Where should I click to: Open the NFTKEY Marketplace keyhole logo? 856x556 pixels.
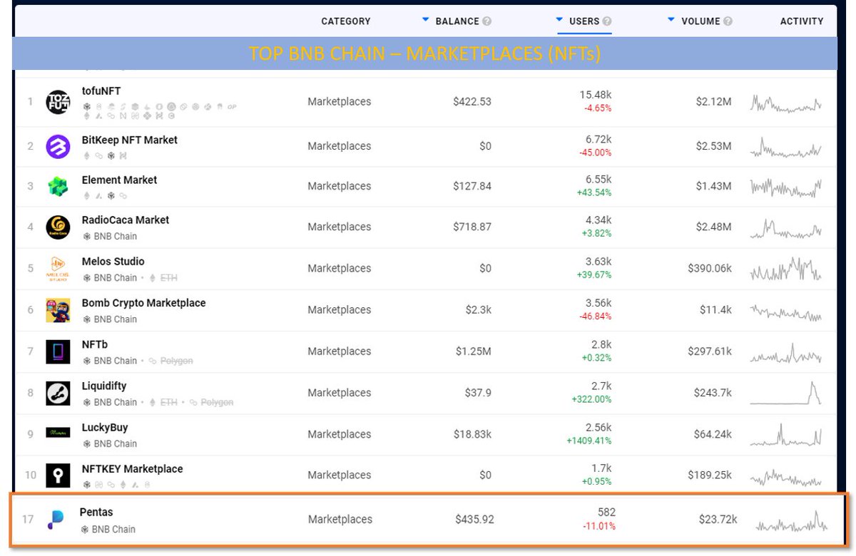coord(58,475)
